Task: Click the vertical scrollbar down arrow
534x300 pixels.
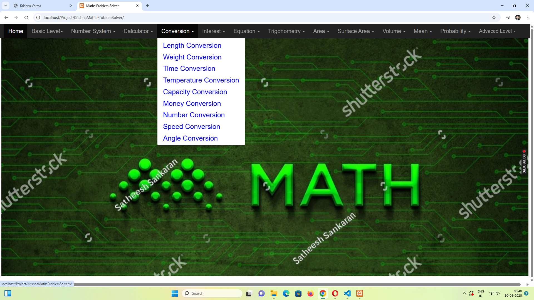Action: click(532, 280)
